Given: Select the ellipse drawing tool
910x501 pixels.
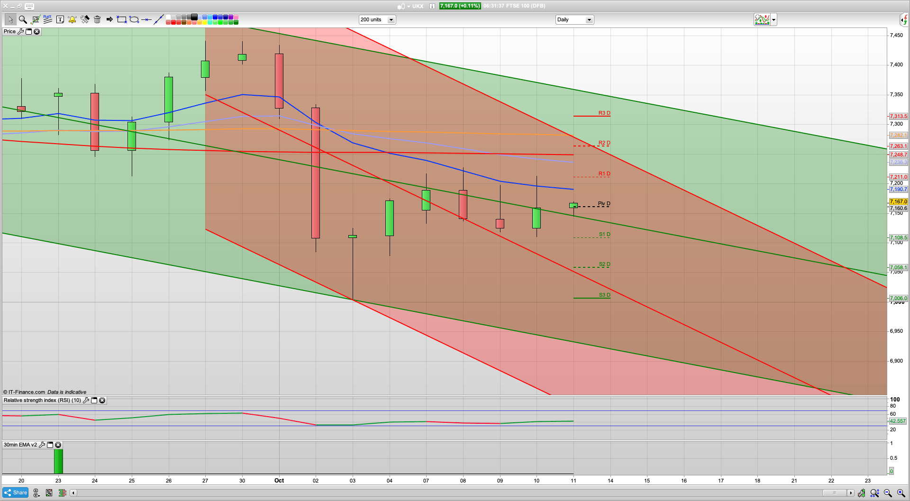Looking at the screenshot, I should [134, 19].
